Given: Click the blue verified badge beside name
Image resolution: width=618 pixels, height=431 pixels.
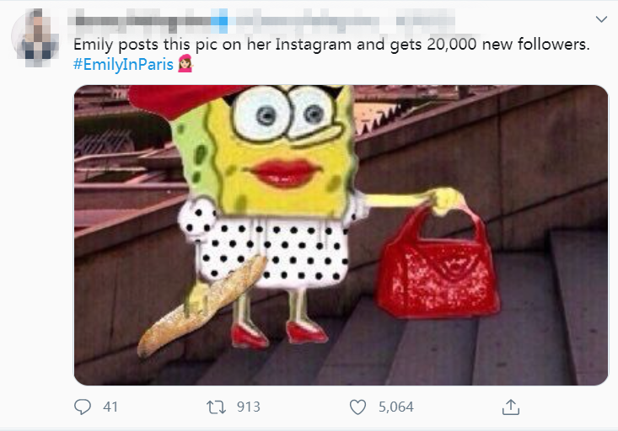Looking at the screenshot, I should (x=219, y=20).
